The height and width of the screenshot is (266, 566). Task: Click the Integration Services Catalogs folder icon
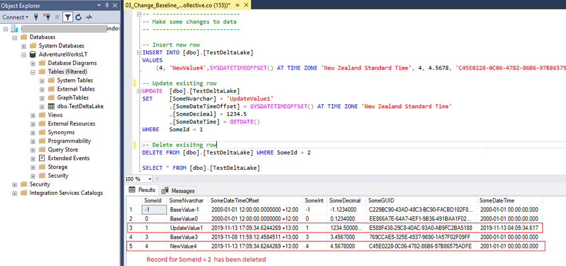(x=24, y=193)
